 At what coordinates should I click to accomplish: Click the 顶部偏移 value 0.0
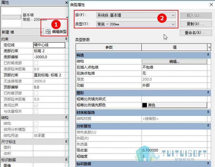click(x=49, y=87)
